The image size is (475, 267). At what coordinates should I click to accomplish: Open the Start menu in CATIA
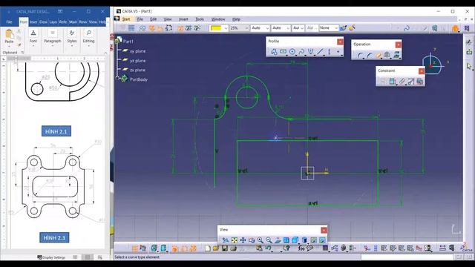(126, 19)
